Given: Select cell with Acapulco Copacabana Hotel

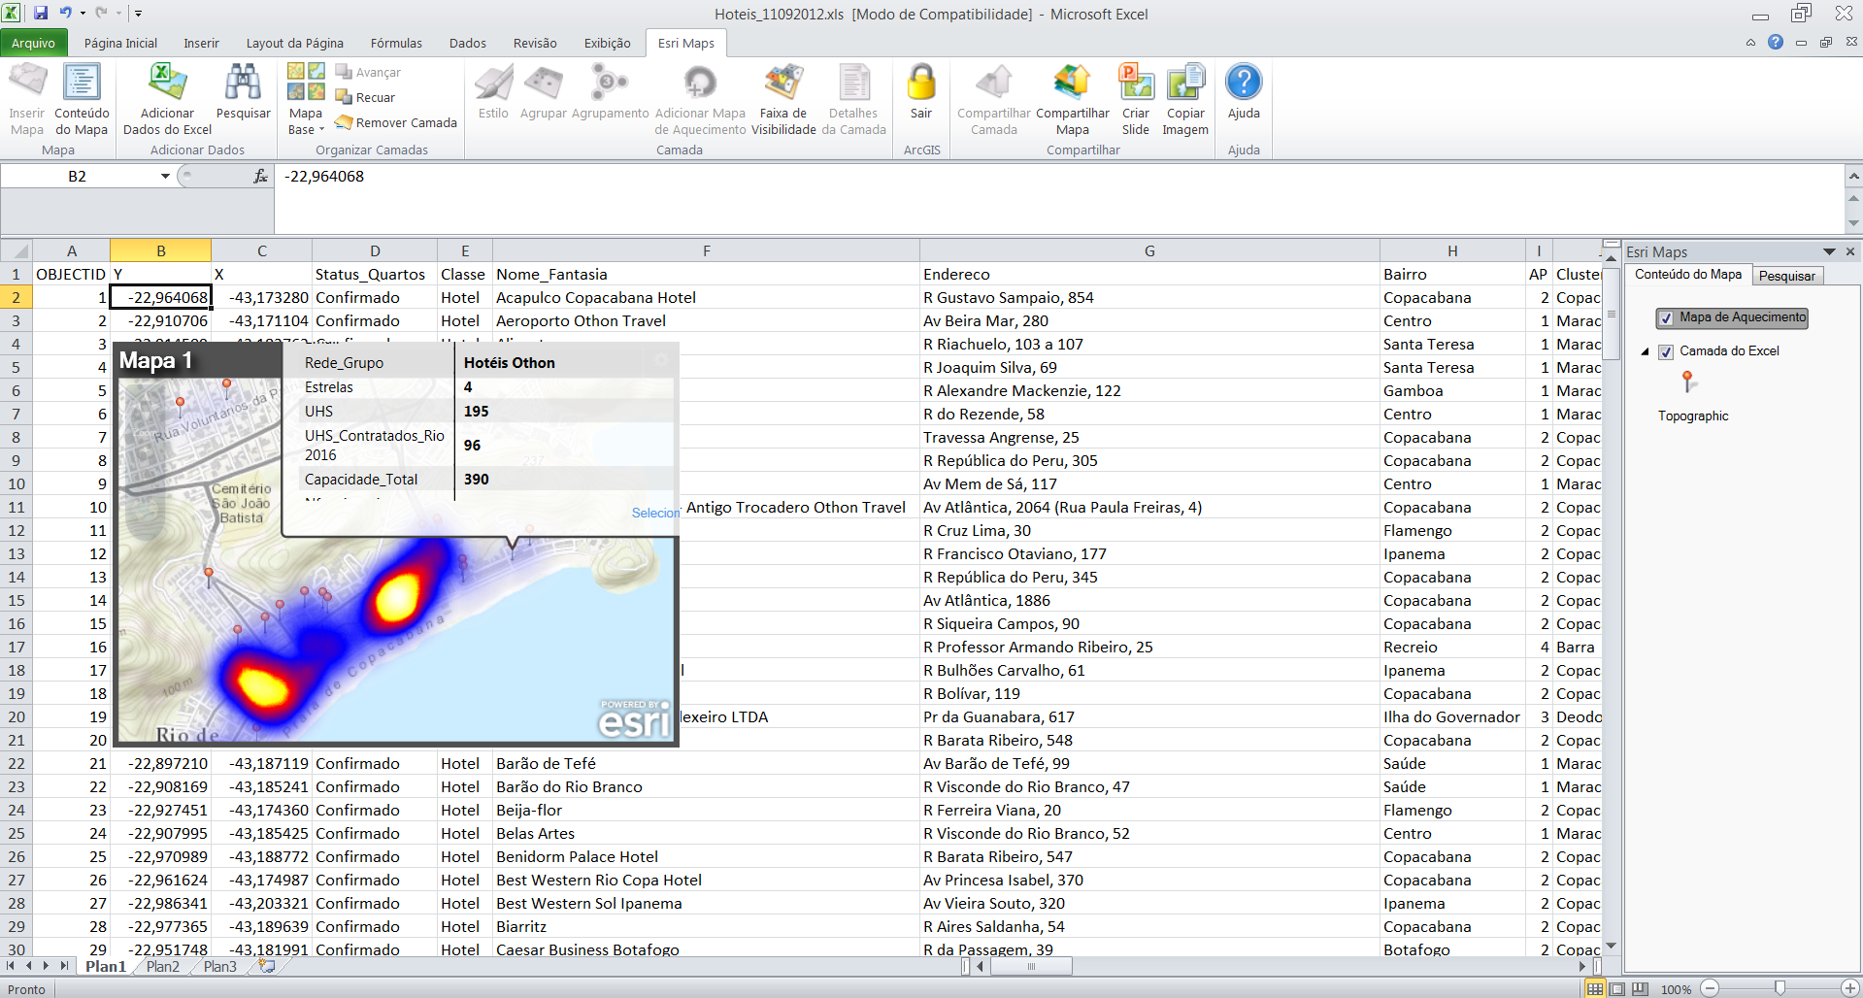Looking at the screenshot, I should [706, 297].
